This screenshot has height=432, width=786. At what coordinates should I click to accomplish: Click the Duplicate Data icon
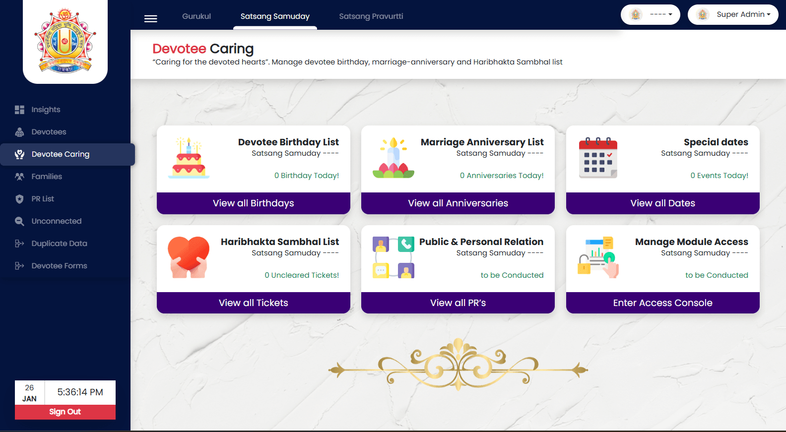tap(19, 244)
